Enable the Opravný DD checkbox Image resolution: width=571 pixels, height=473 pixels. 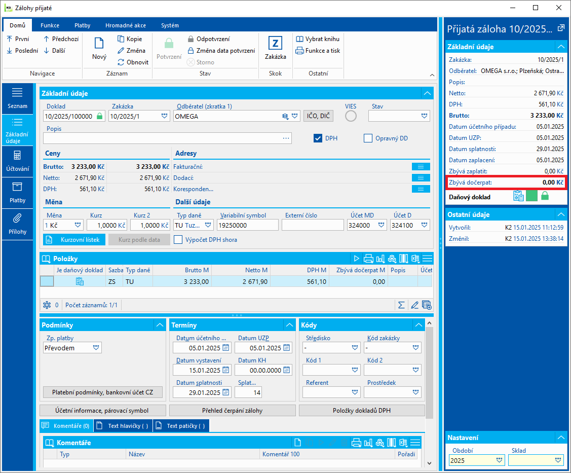[368, 138]
